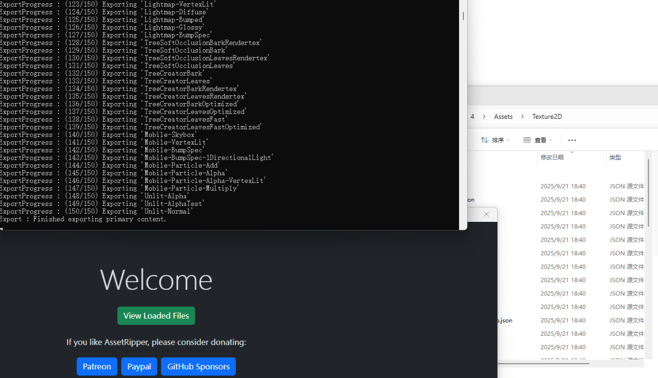Click the console window's vertical scrollbar
Image resolution: width=658 pixels, height=378 pixels.
coord(463,16)
